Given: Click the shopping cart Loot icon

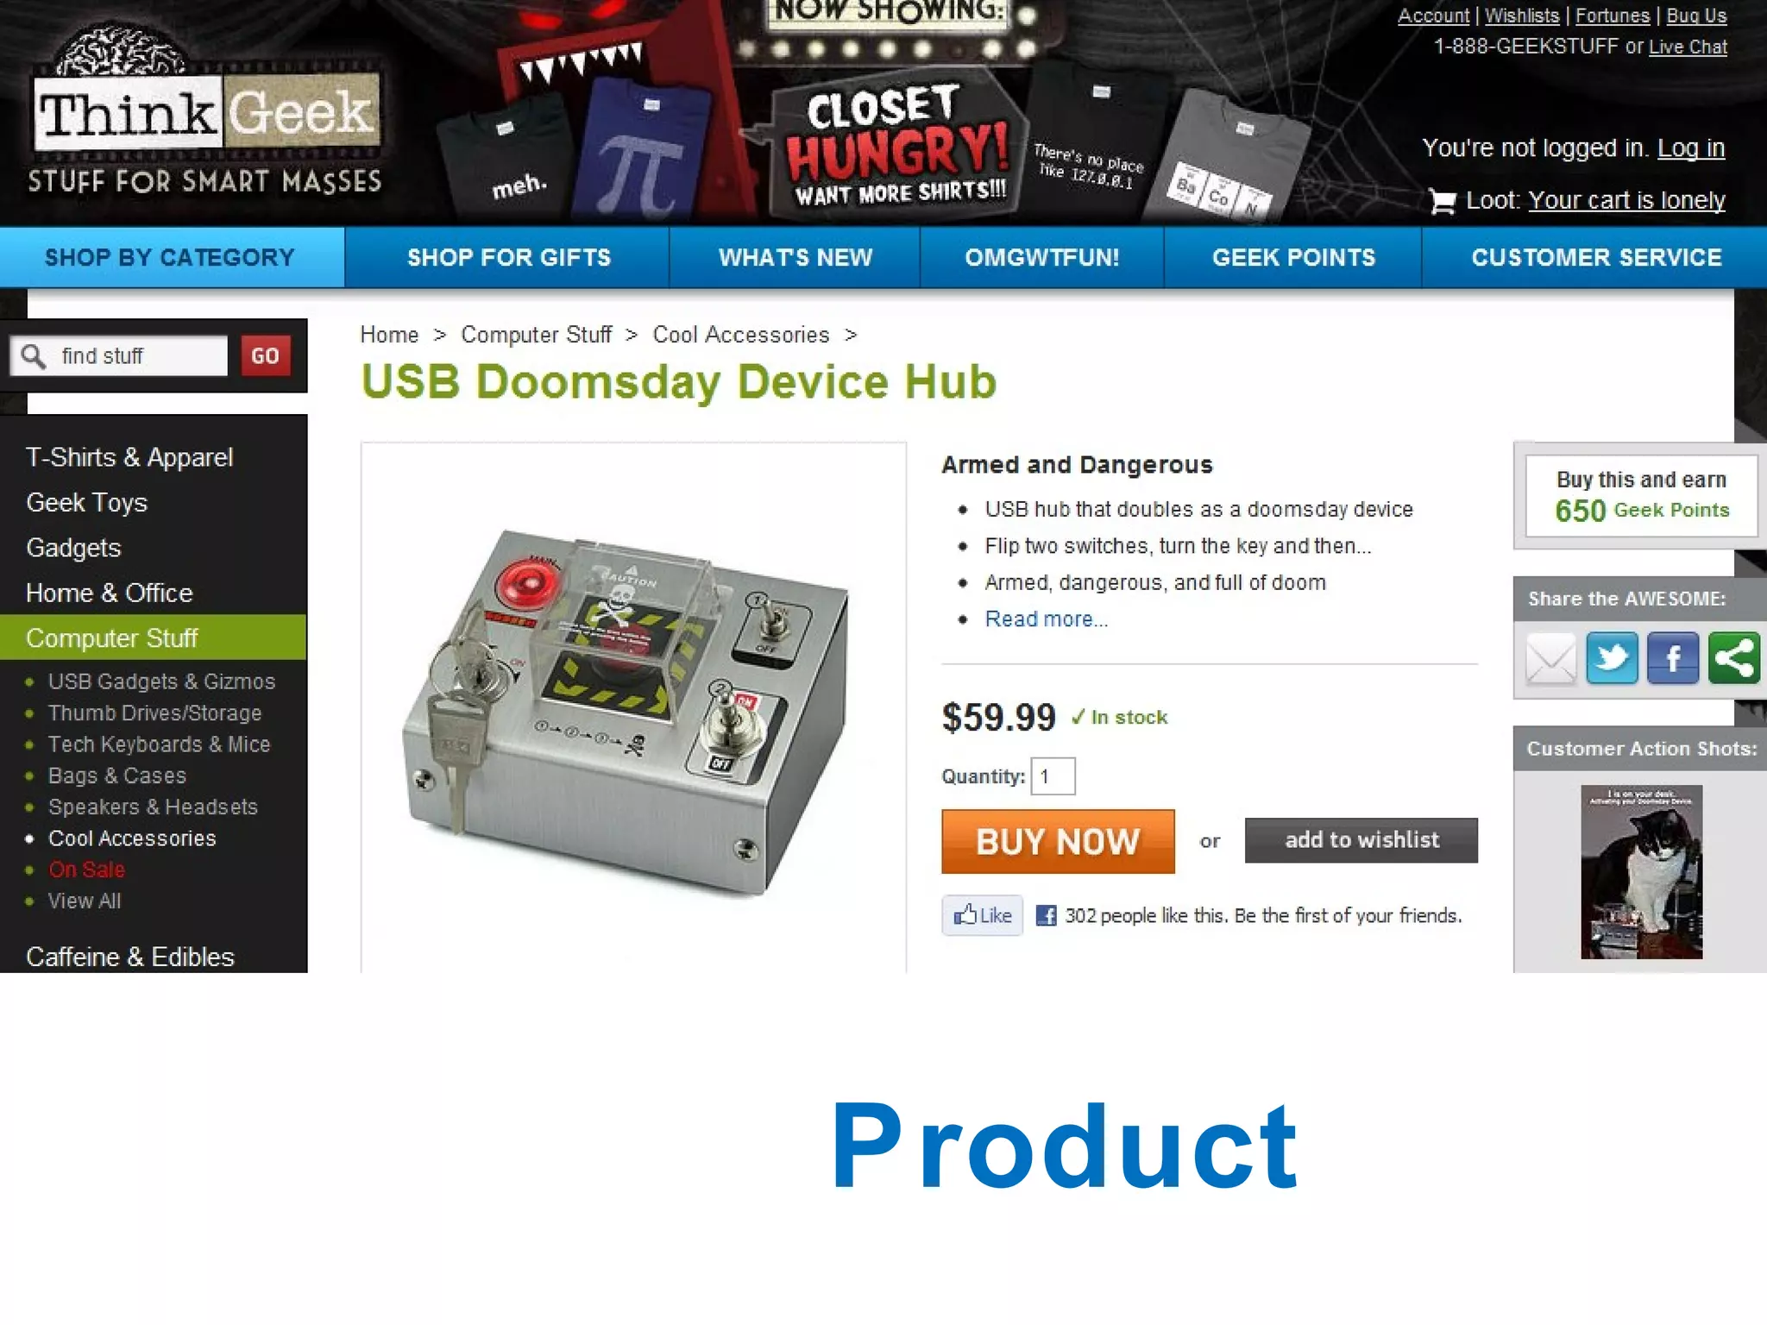Looking at the screenshot, I should (1442, 201).
